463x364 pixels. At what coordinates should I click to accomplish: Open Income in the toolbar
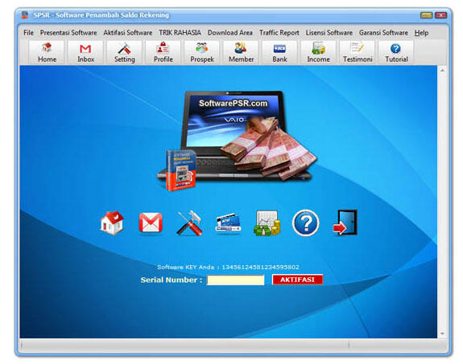[x=318, y=52]
